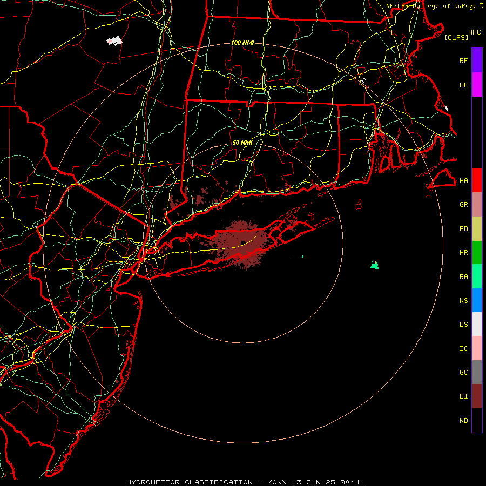The height and width of the screenshot is (486, 486).
Task: Click the "HA" legend label
Action: (463, 181)
